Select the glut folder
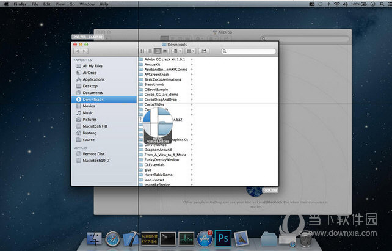The width and height of the screenshot is (392, 251). pyautogui.click(x=148, y=170)
